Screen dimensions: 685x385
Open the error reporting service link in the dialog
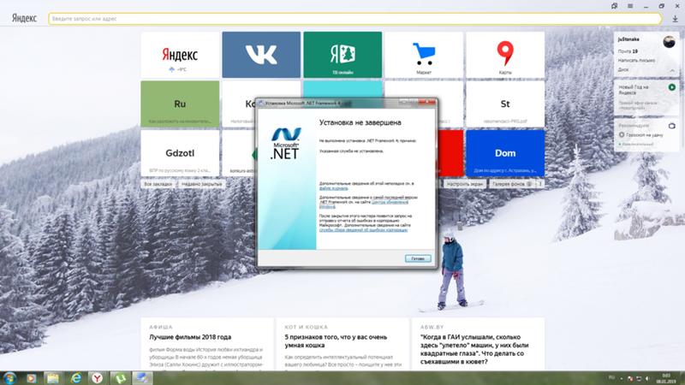click(x=363, y=229)
